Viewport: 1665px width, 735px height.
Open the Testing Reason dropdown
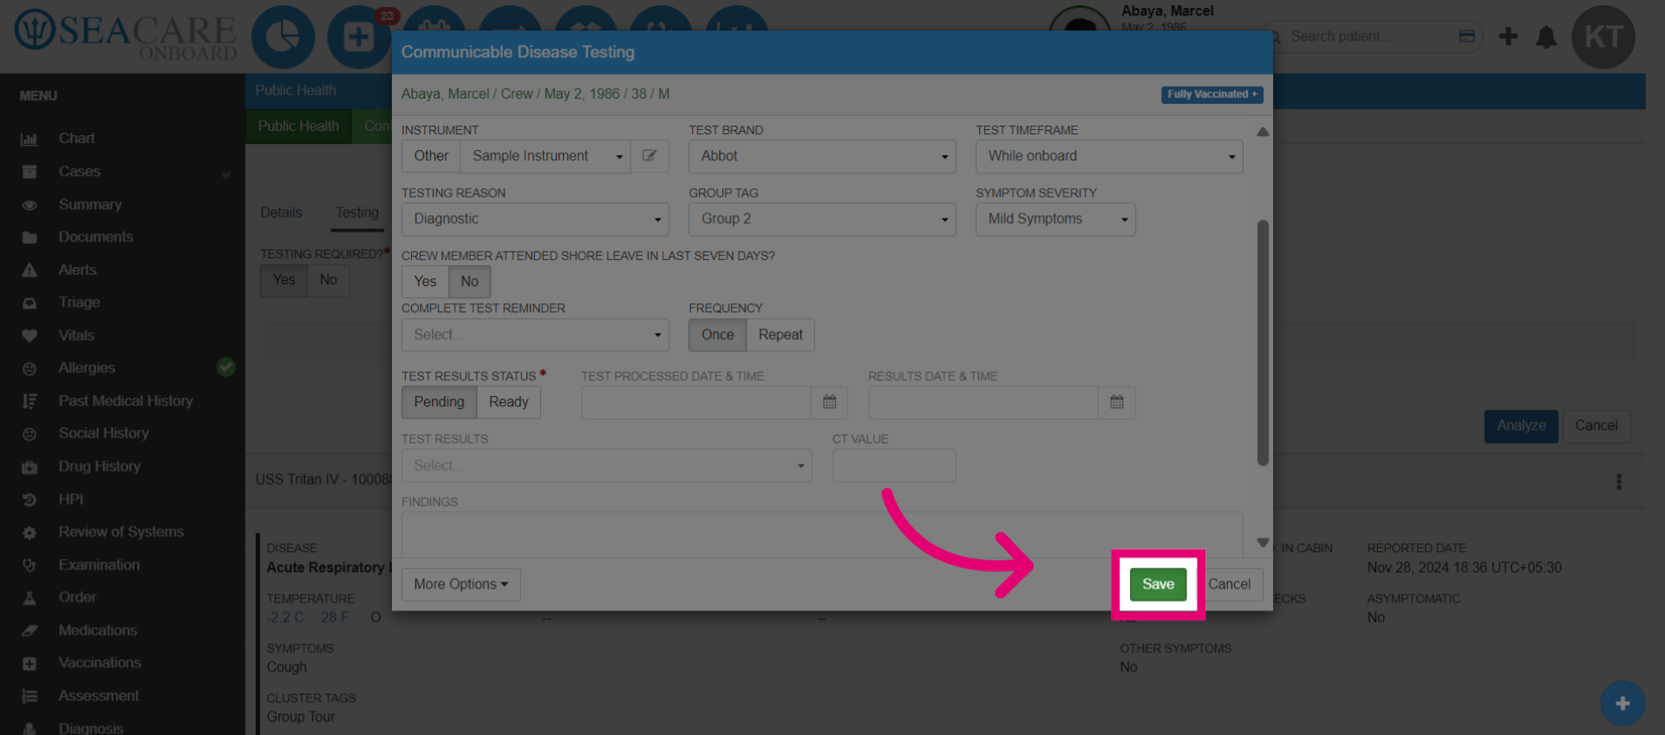[535, 219]
